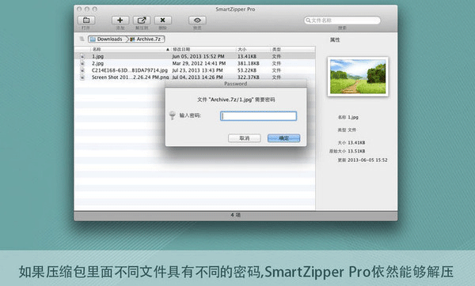This screenshot has height=286, width=475.
Task: Click the item count in status bar
Action: (x=235, y=215)
